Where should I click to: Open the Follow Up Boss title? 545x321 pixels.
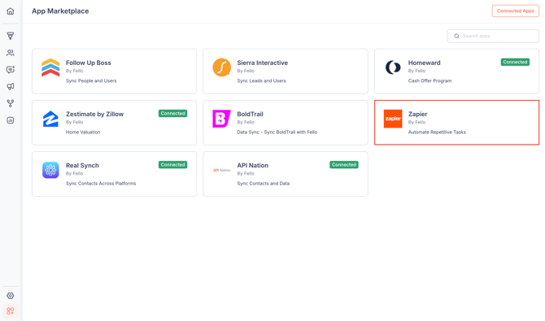[x=89, y=63]
